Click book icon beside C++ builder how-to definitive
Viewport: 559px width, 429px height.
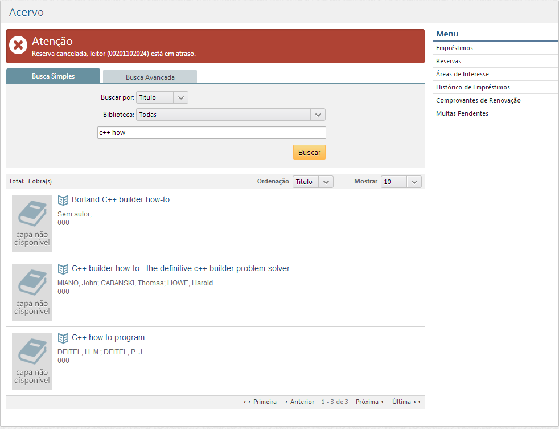tap(63, 269)
